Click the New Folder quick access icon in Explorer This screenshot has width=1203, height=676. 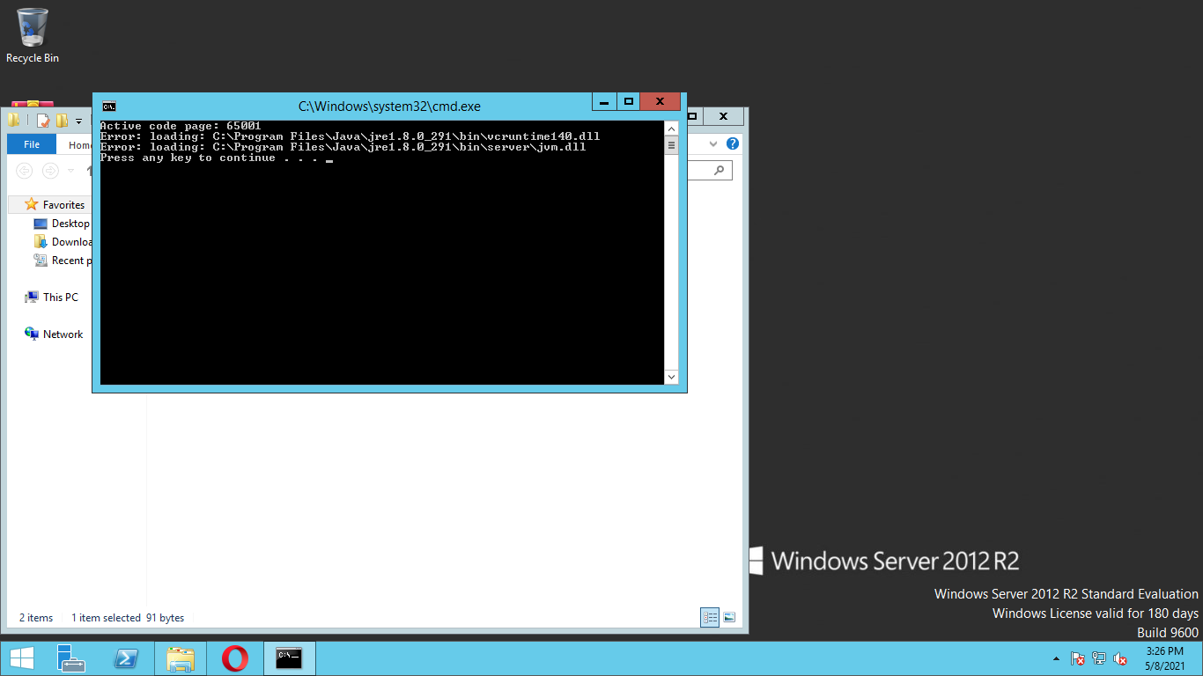(62, 121)
